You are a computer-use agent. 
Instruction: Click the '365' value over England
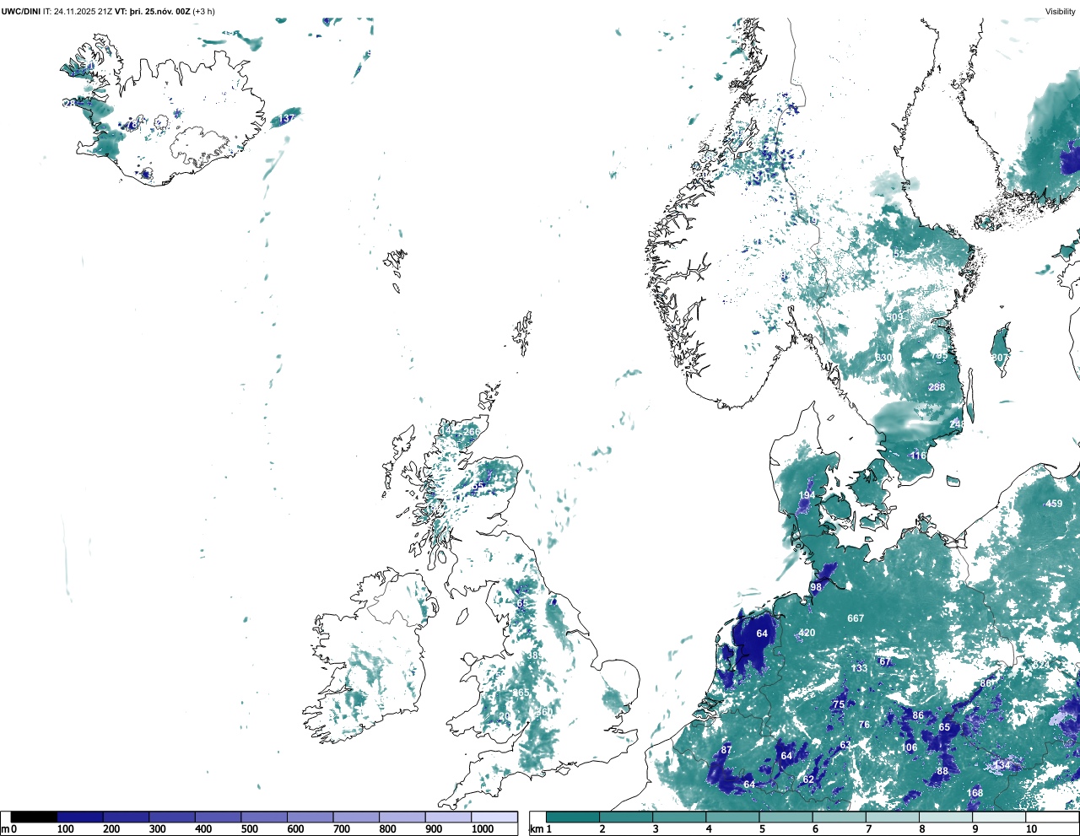point(521,693)
